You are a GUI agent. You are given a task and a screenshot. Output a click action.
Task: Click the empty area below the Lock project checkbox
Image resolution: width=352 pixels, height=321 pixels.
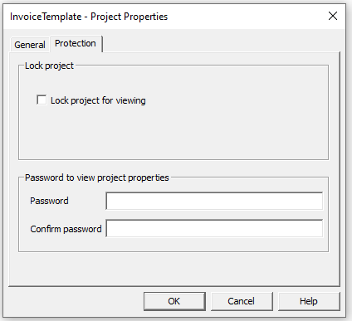click(174, 133)
